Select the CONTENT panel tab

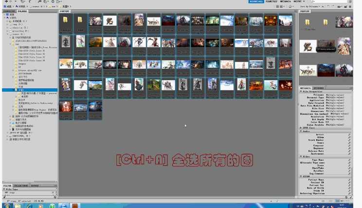[x=65, y=11]
